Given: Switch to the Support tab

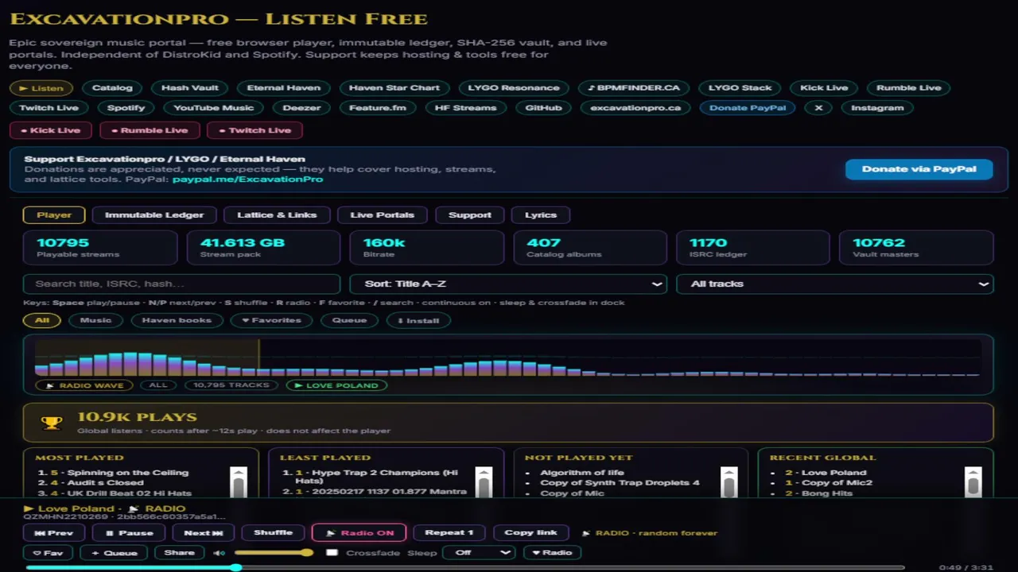Looking at the screenshot, I should click(x=469, y=214).
